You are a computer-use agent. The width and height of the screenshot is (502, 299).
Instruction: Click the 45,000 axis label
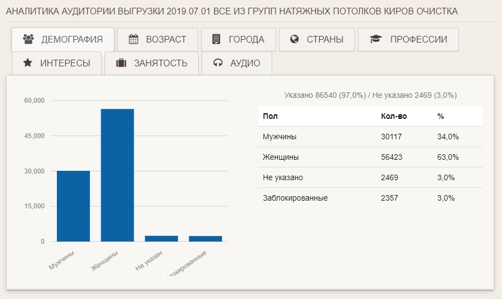click(x=34, y=136)
